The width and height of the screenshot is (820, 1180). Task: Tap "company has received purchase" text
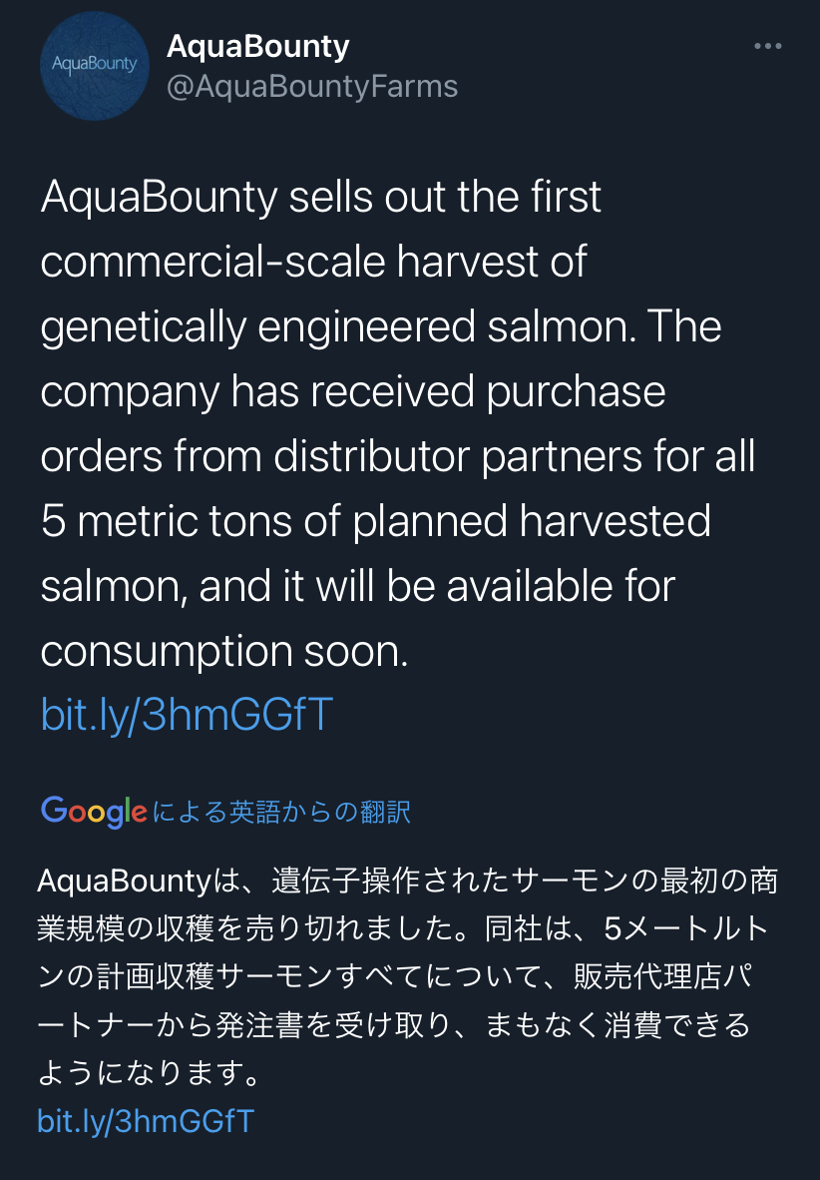352,392
